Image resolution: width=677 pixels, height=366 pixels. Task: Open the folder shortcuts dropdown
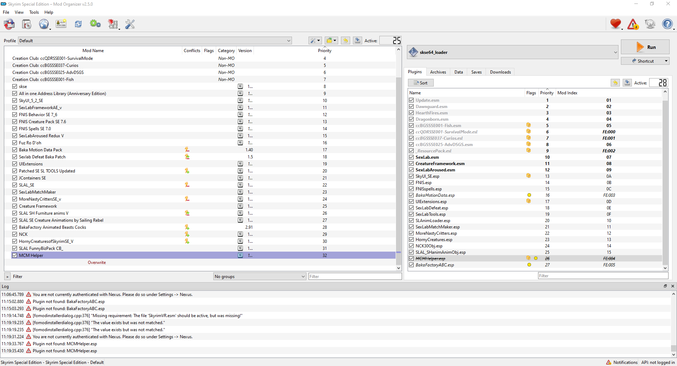[x=331, y=40]
